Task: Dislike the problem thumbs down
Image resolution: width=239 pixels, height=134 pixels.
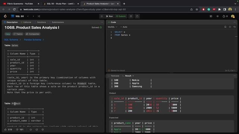Action: click(x=20, y=130)
